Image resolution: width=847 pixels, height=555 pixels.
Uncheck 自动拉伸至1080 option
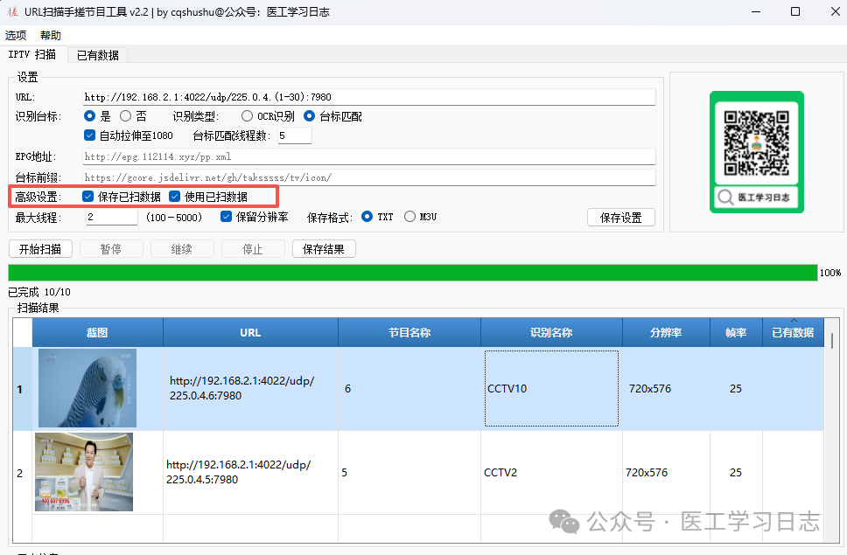click(x=89, y=135)
